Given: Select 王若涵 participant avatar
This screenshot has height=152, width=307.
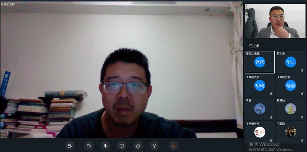Looking at the screenshot, I should [x=290, y=132].
